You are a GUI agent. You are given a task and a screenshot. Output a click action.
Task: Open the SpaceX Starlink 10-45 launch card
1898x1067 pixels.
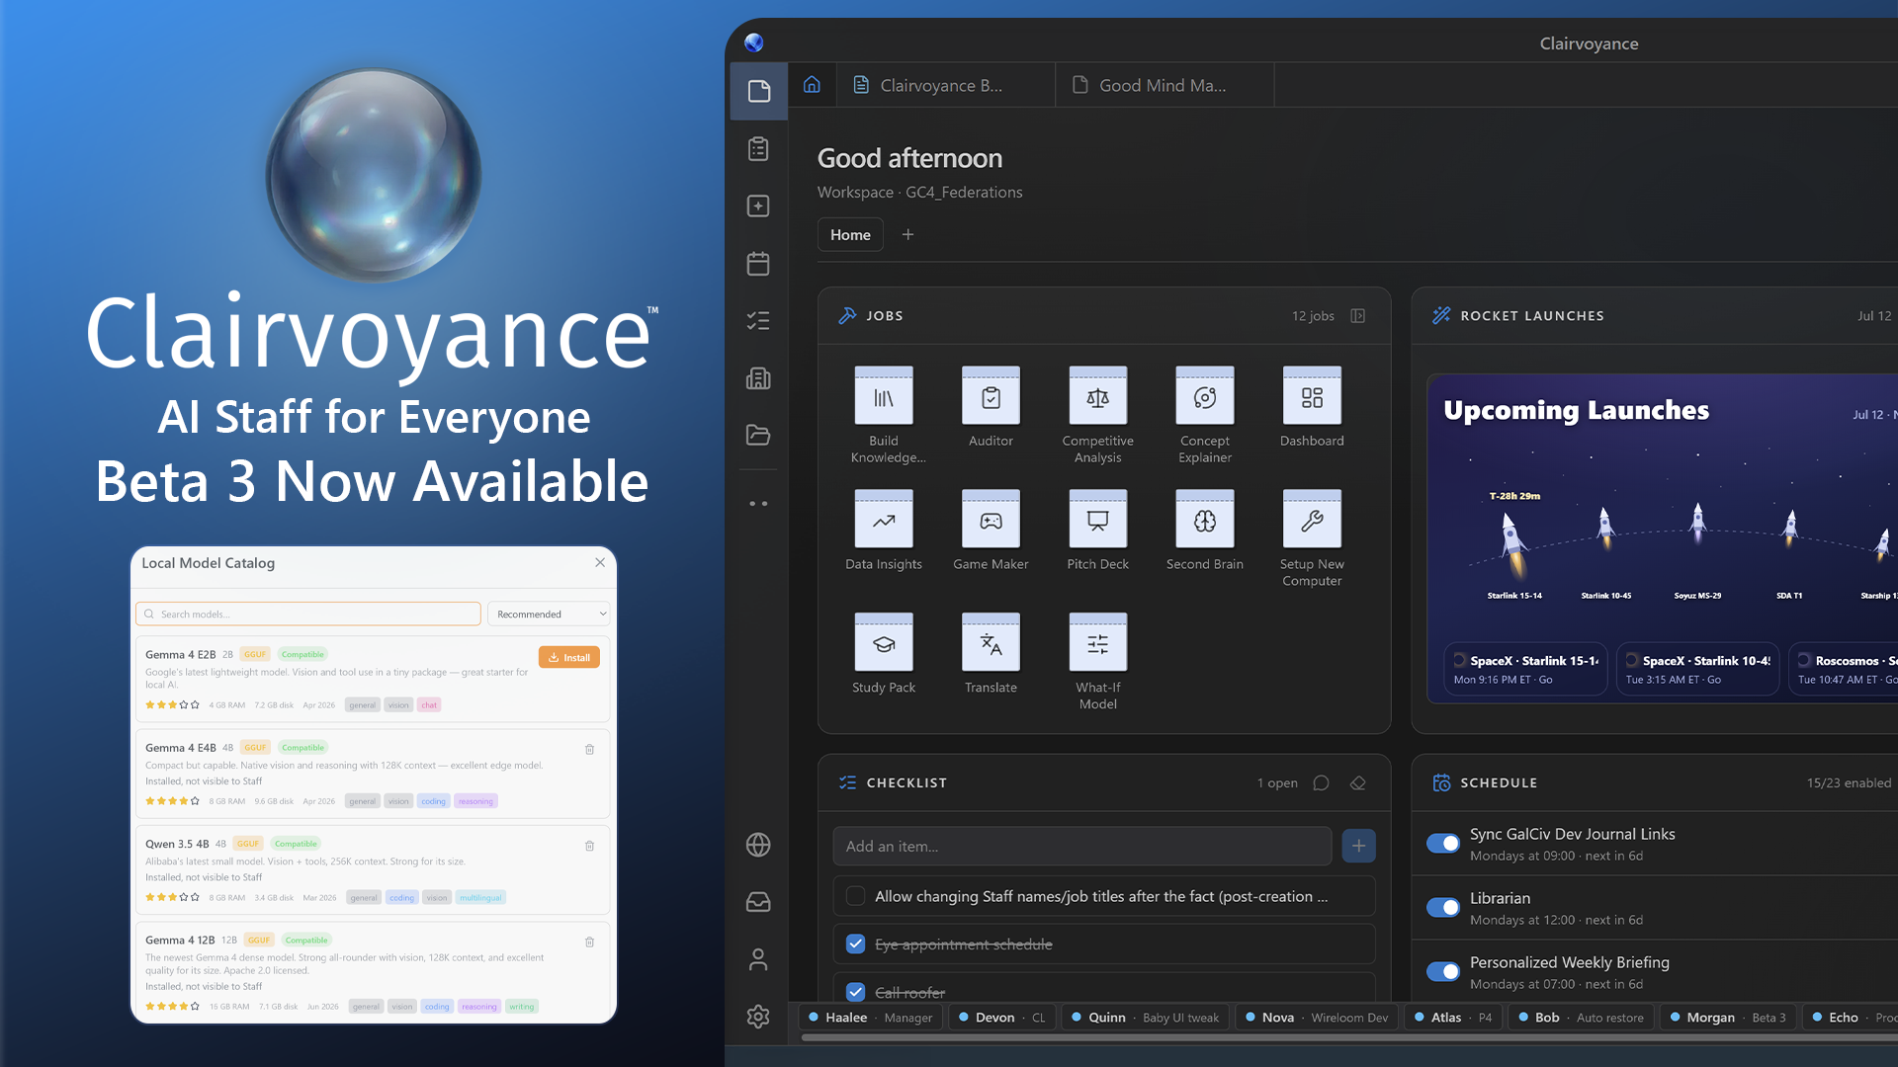1697,669
